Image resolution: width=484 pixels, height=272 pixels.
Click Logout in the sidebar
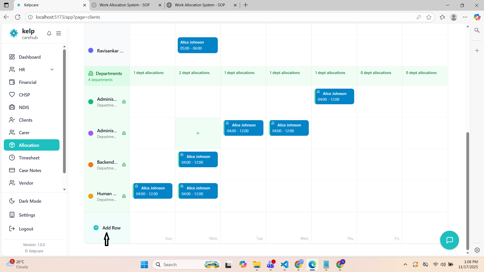coord(26,229)
